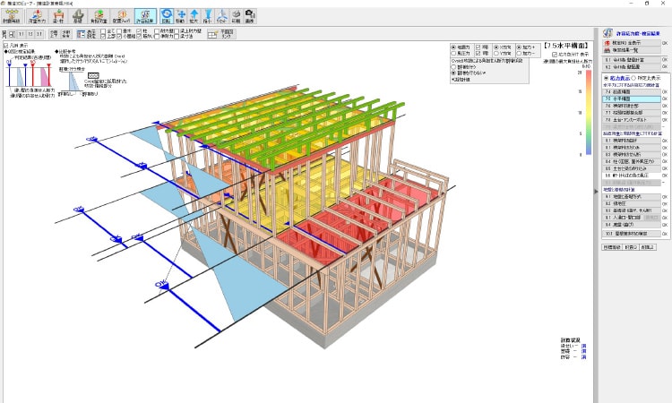Select the Rotate view tool
Screen dimensions: 672x403
pos(167,17)
